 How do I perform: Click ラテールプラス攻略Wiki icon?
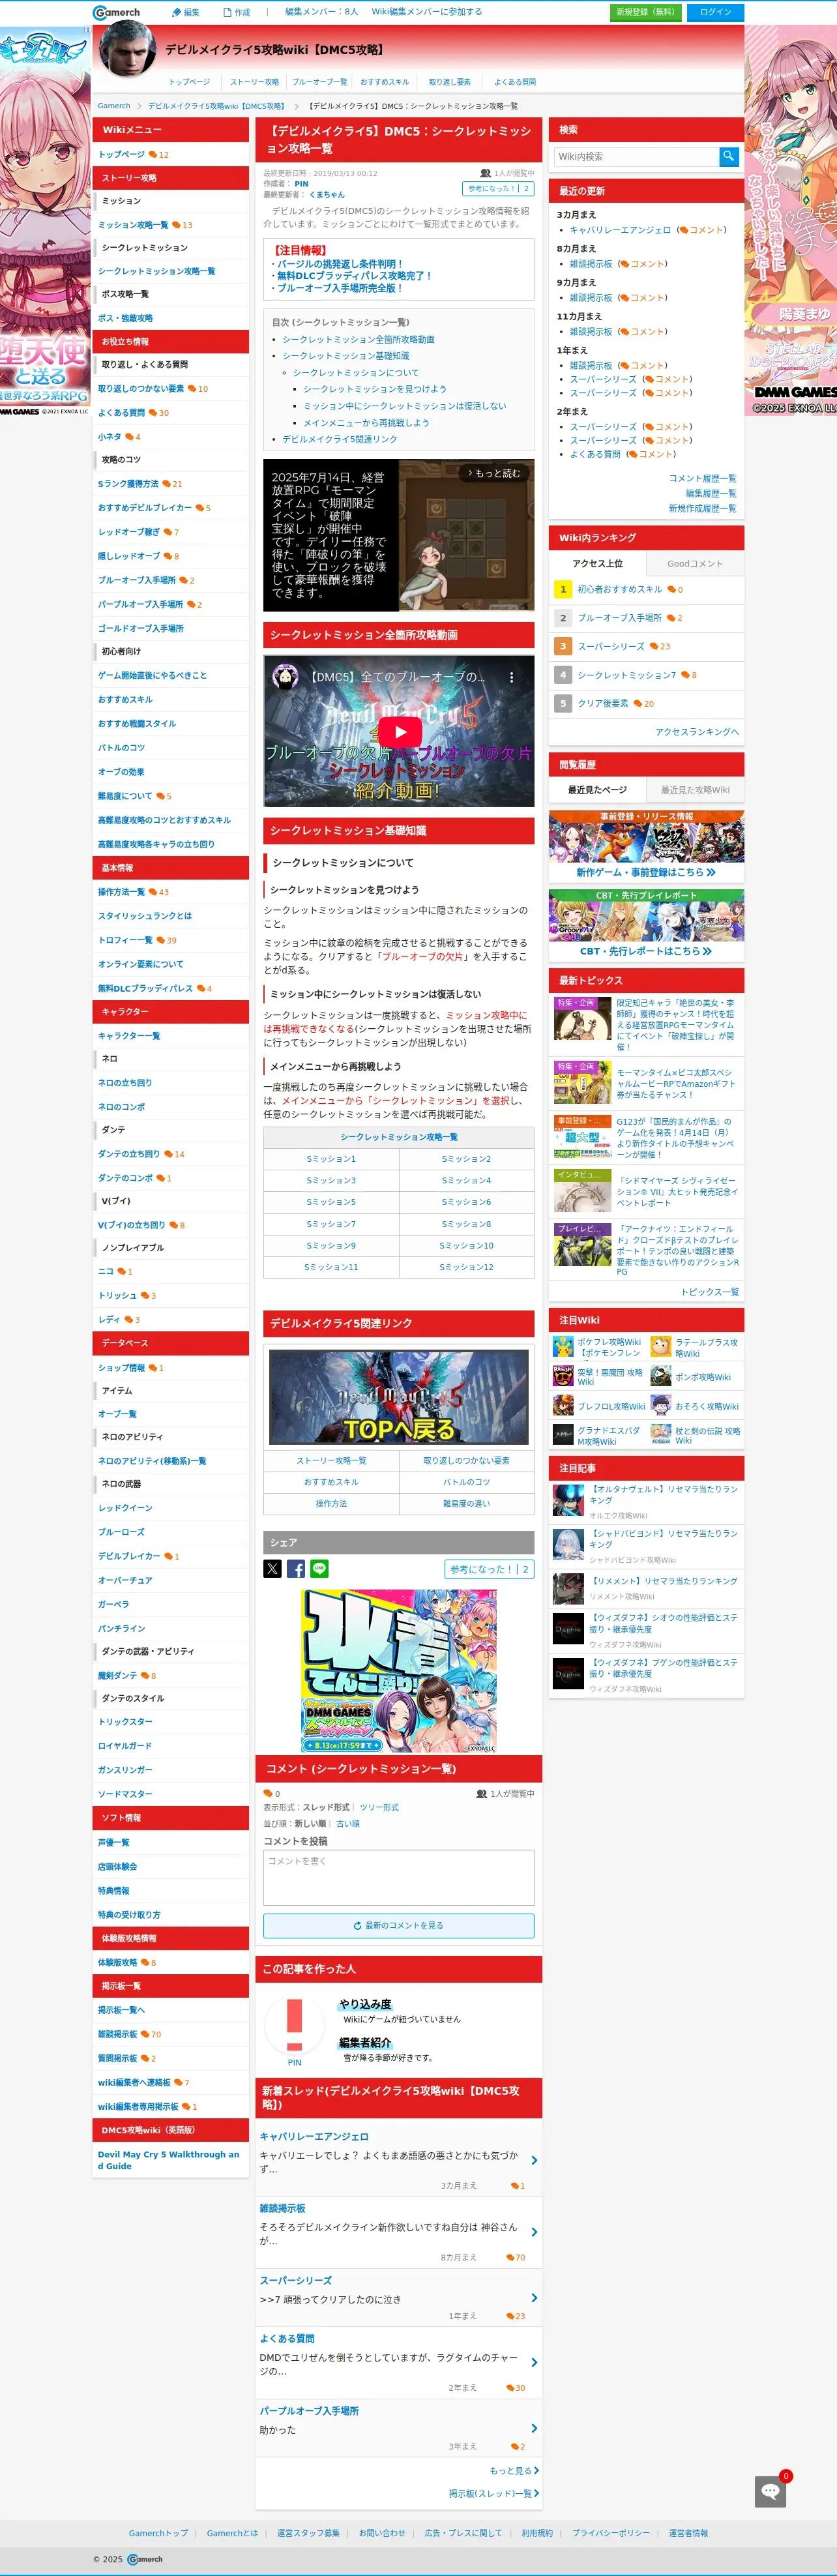point(660,1346)
